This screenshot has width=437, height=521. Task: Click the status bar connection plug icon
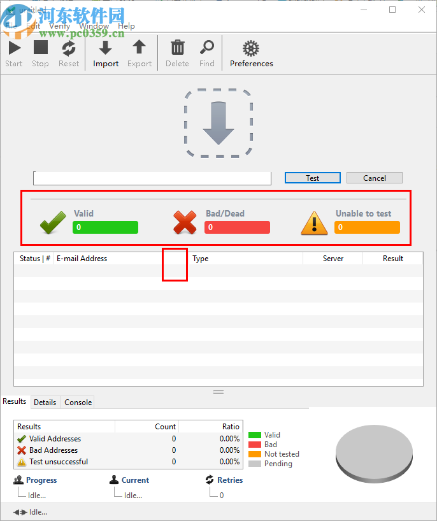[20, 512]
